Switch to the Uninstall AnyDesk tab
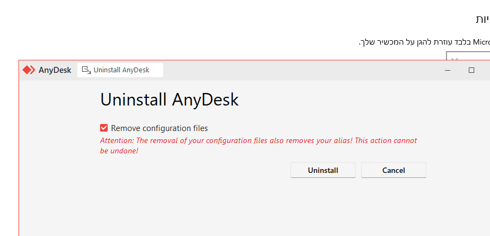The width and height of the screenshot is (490, 236). coord(121,70)
